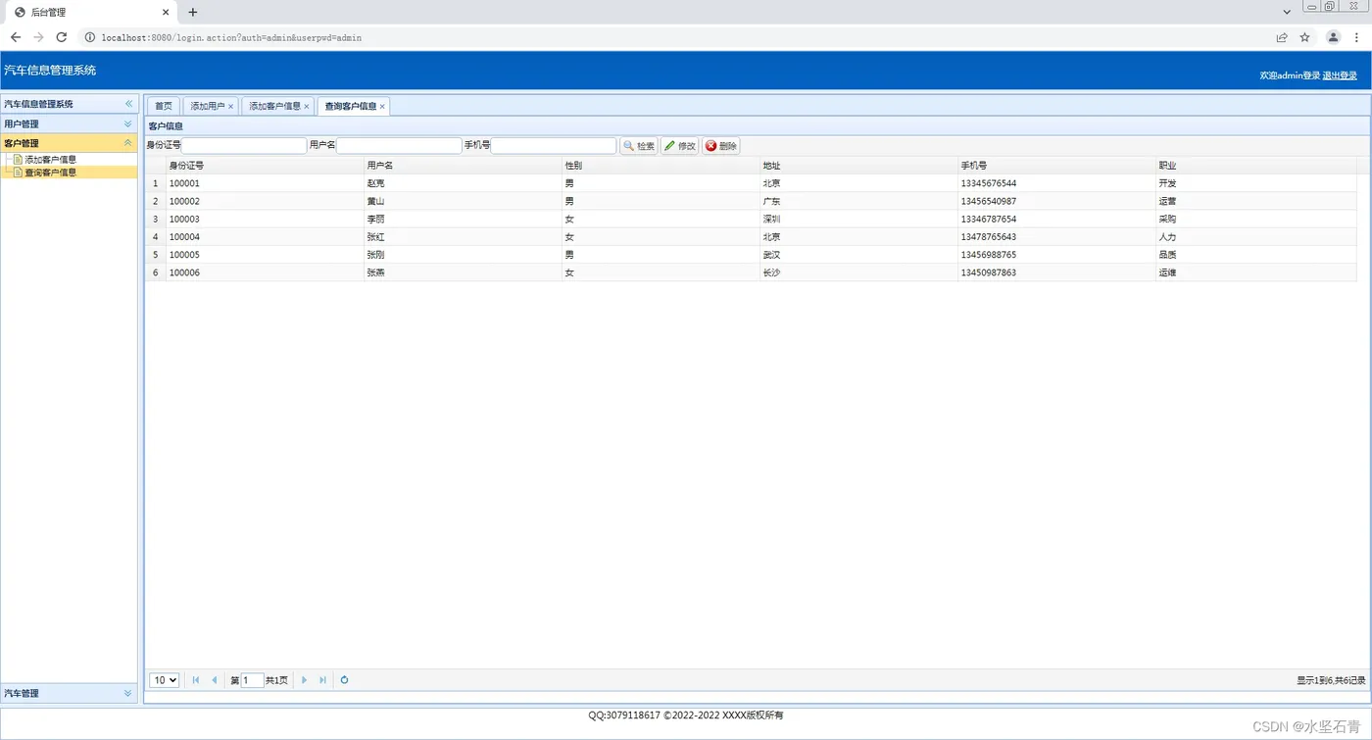This screenshot has height=740, width=1372.
Task: Select row with ID 100002
Action: [x=751, y=201]
